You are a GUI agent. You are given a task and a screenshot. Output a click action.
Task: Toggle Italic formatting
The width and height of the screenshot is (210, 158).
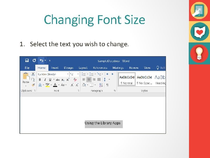[45, 80]
